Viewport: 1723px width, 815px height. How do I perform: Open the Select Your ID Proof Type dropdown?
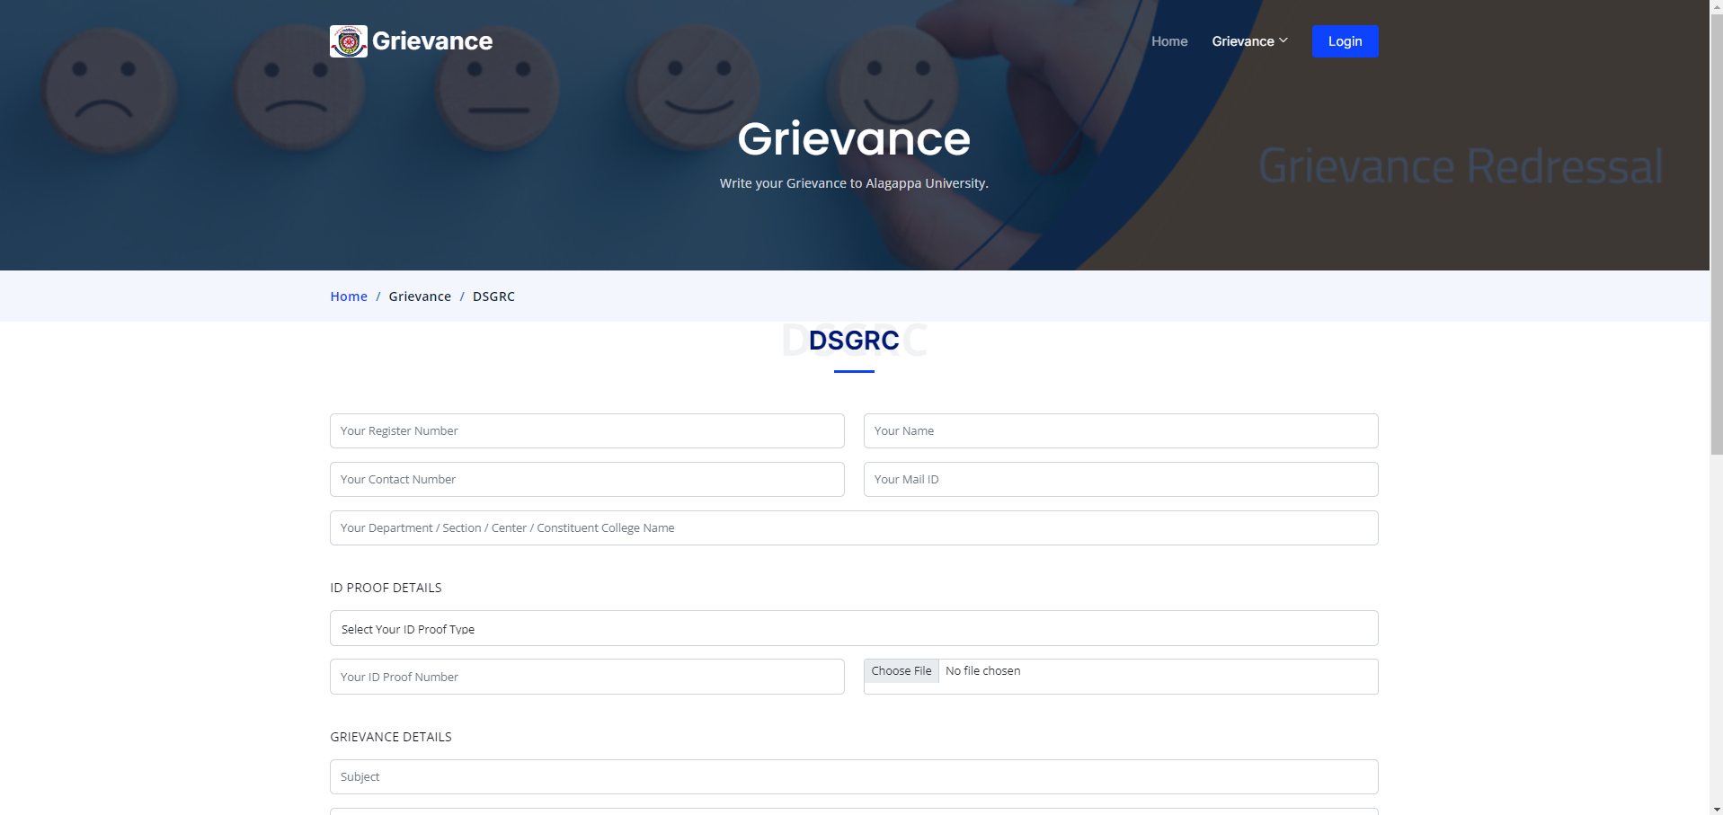[854, 628]
